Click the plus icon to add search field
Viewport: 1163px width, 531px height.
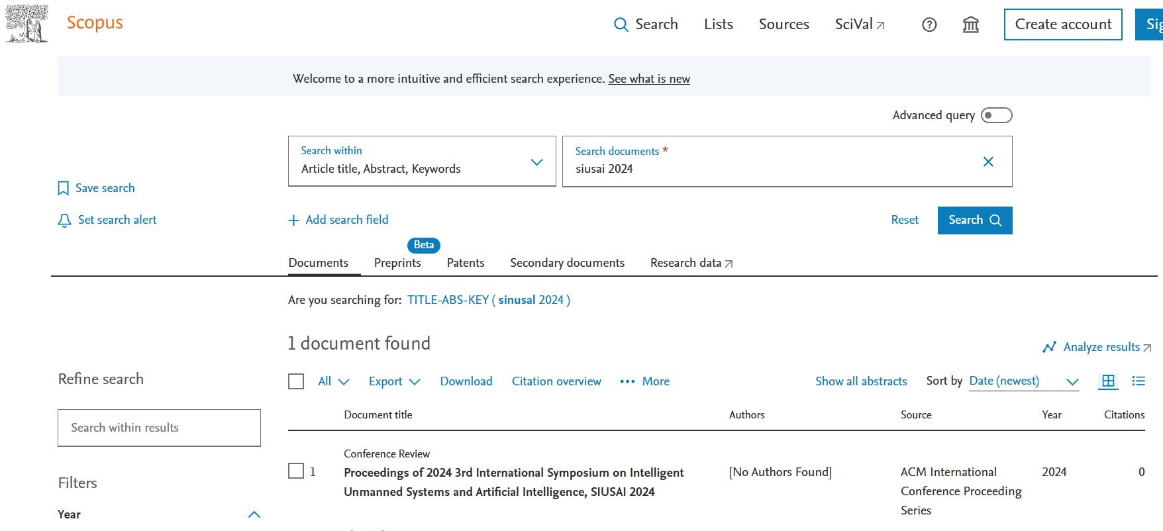[x=293, y=220]
